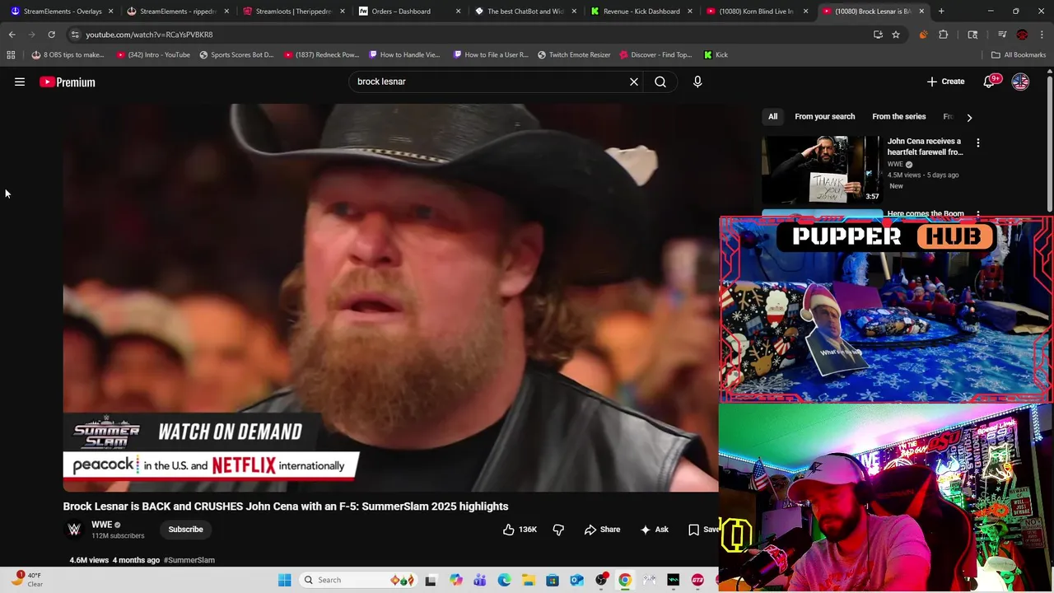
Task: Open Microsoft Edge from the taskbar
Action: tap(504, 580)
